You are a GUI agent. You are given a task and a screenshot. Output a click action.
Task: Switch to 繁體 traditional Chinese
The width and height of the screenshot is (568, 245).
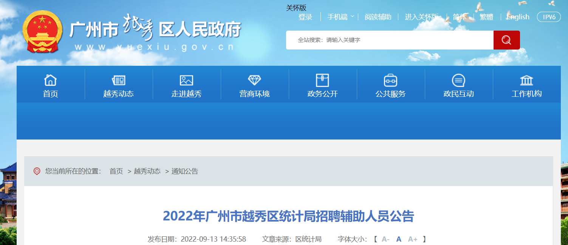click(x=486, y=17)
